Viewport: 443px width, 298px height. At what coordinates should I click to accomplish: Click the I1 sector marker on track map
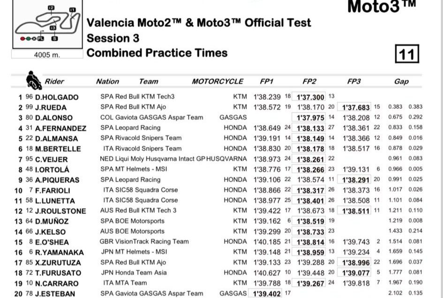(72, 9)
